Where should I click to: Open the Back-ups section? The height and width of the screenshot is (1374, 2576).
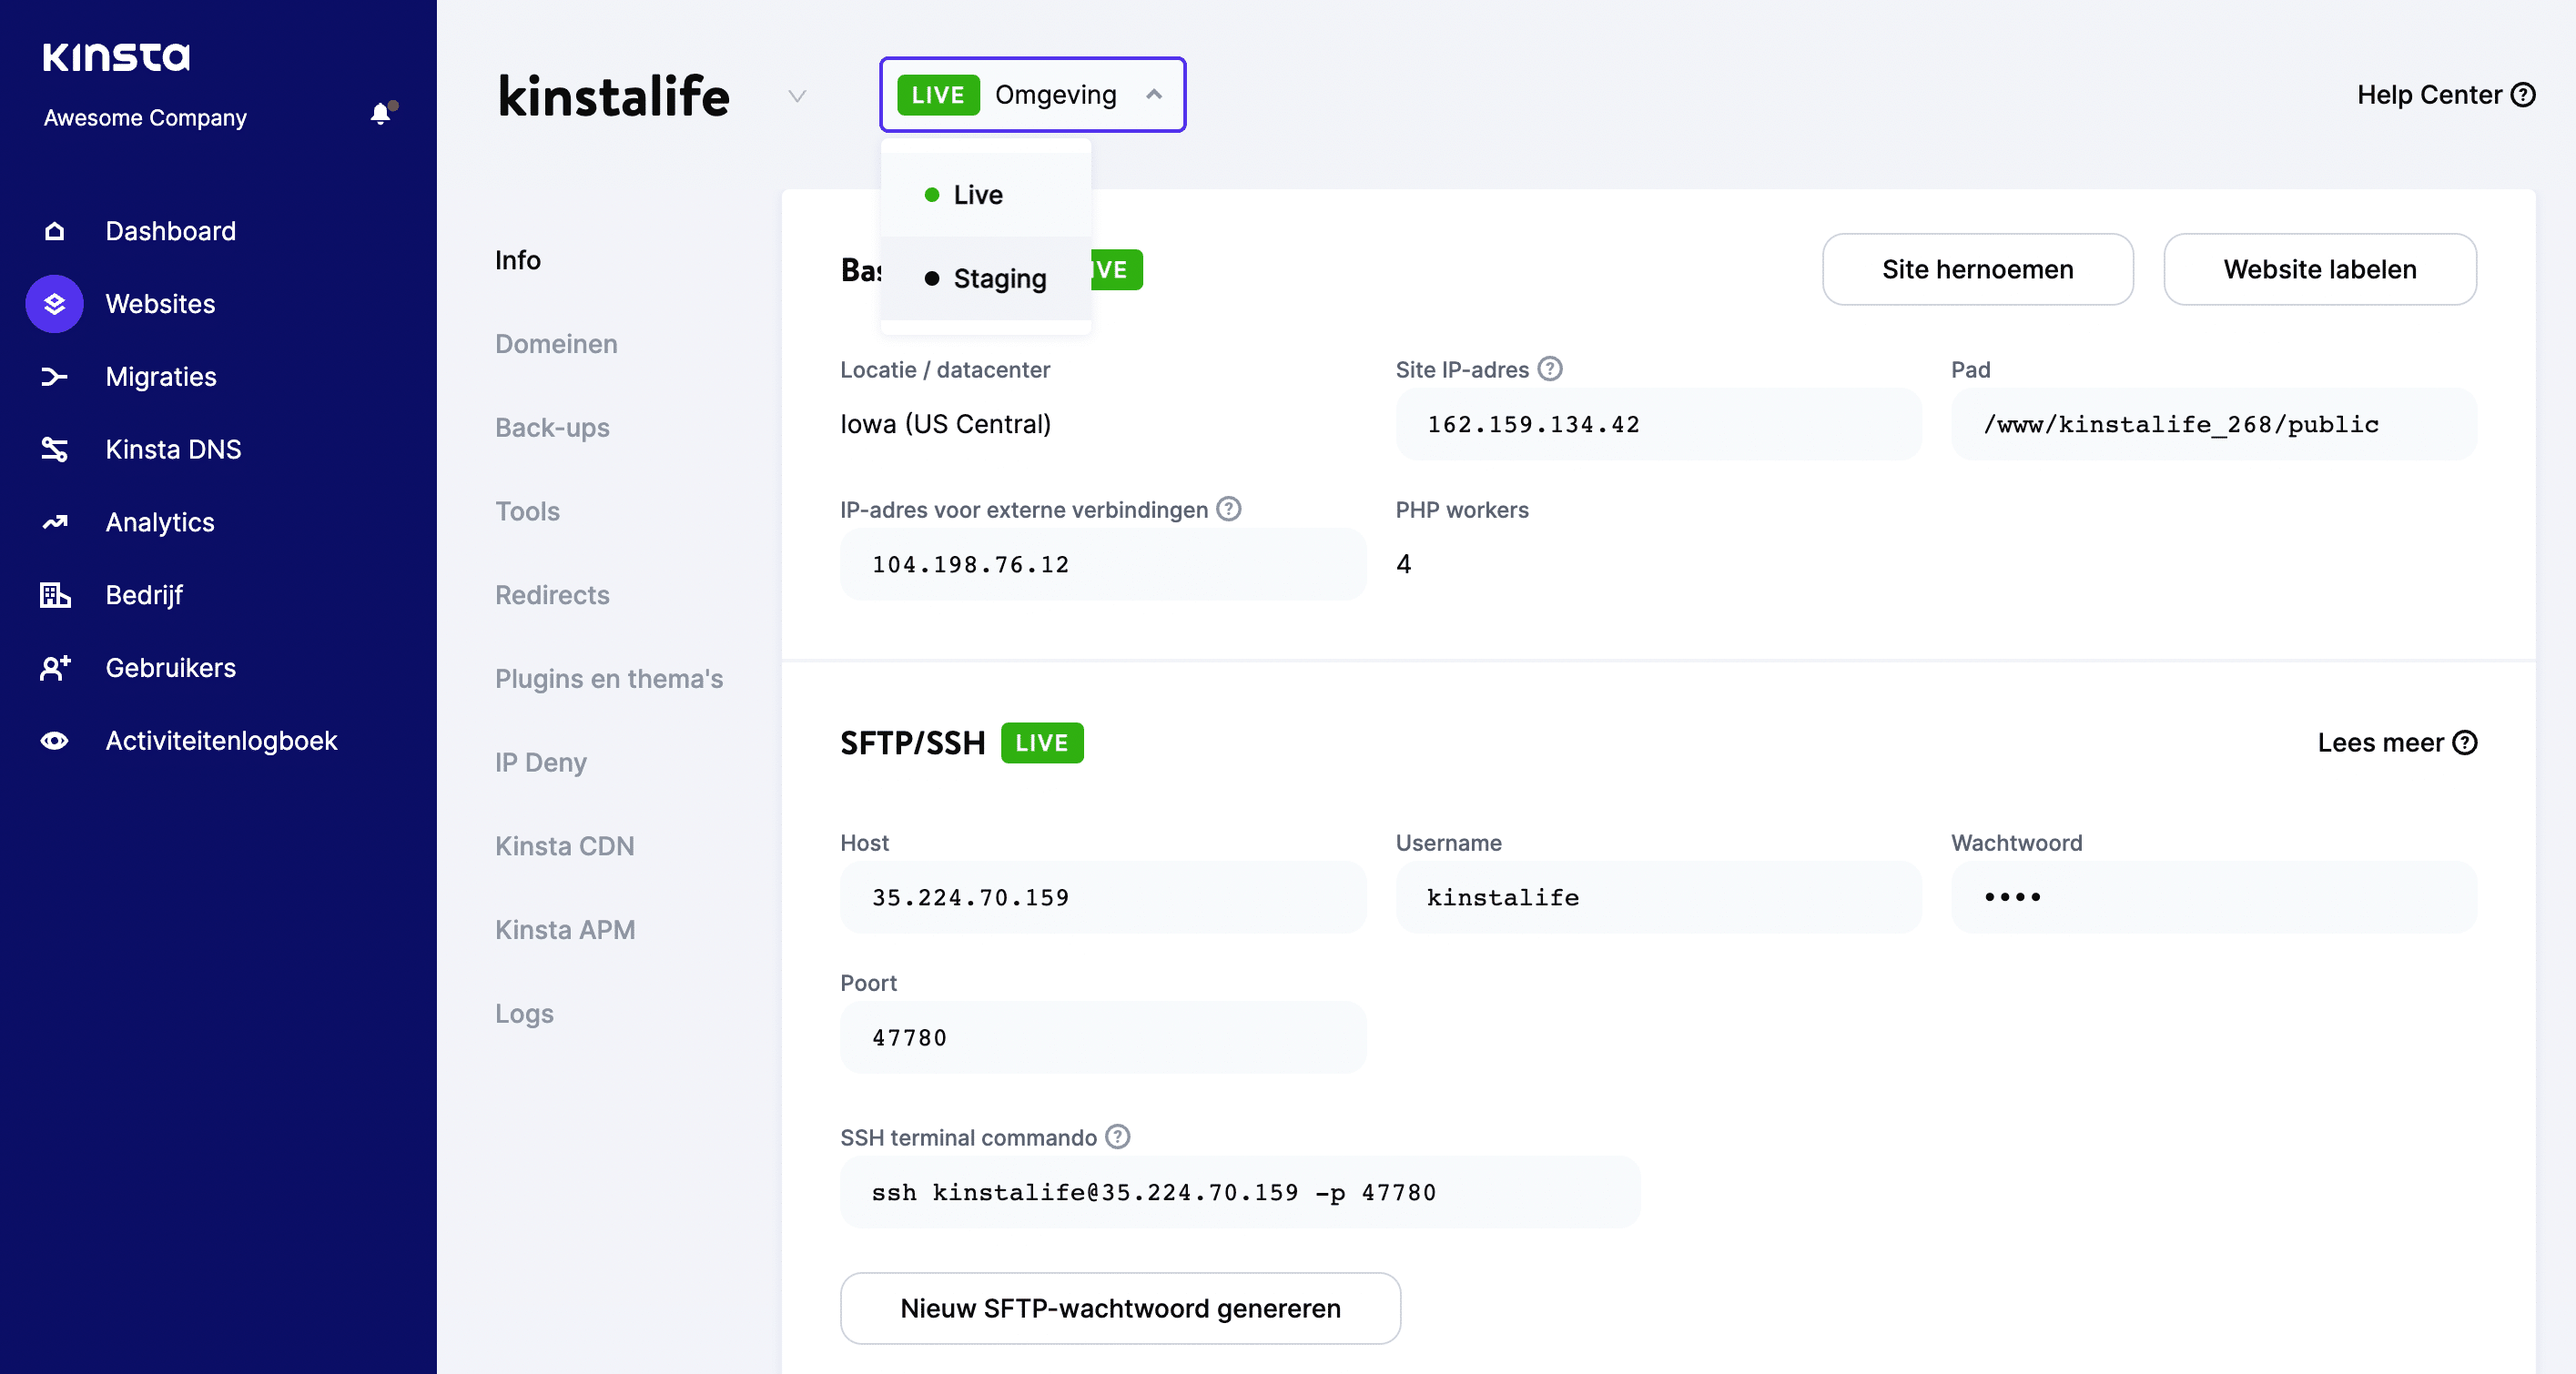(552, 427)
